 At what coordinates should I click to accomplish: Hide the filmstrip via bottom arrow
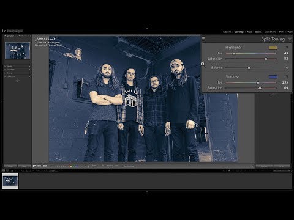(147, 191)
